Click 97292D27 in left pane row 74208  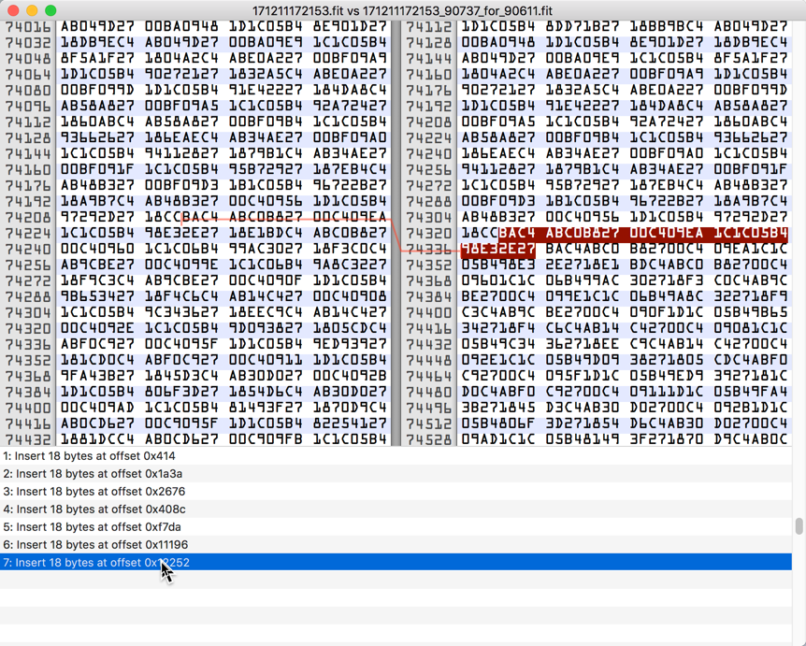point(97,217)
